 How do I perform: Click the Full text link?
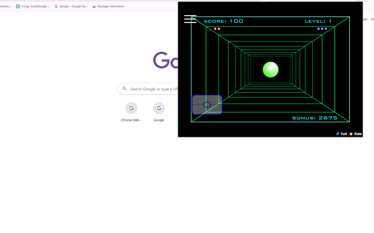click(x=344, y=134)
